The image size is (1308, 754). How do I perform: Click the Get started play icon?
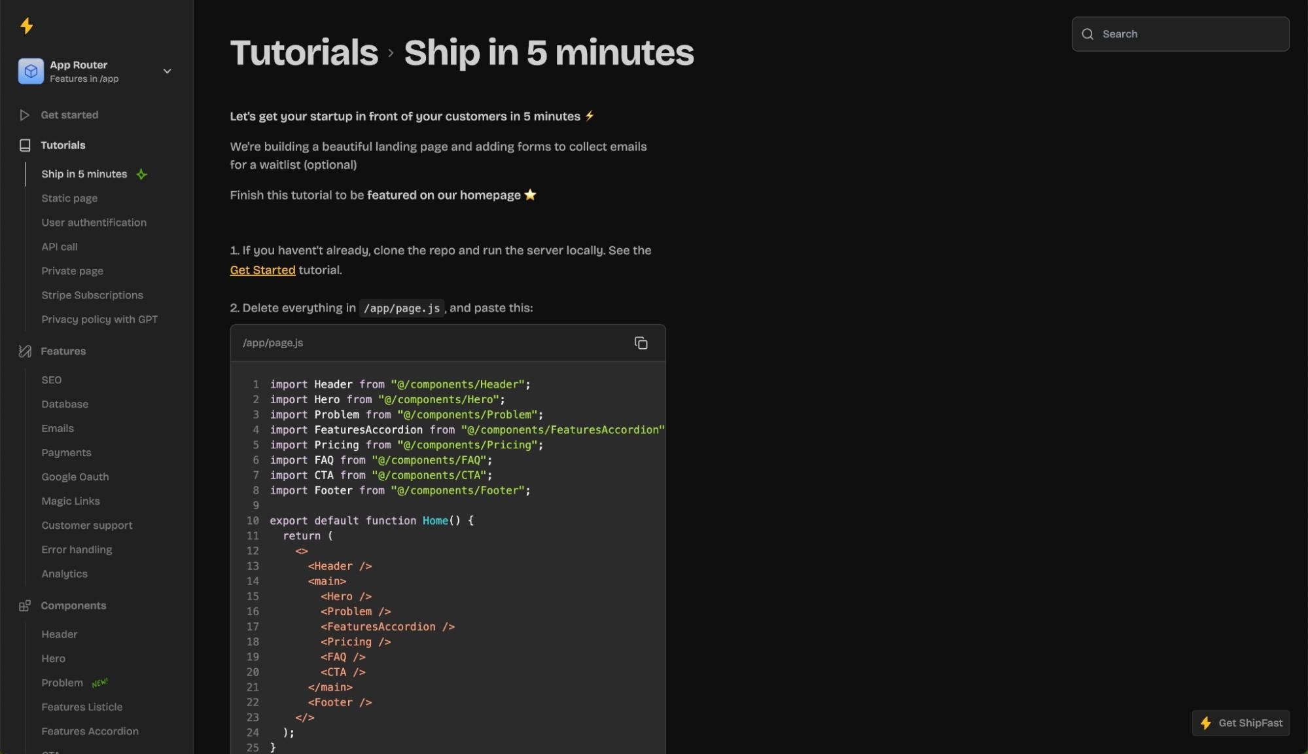pyautogui.click(x=24, y=115)
